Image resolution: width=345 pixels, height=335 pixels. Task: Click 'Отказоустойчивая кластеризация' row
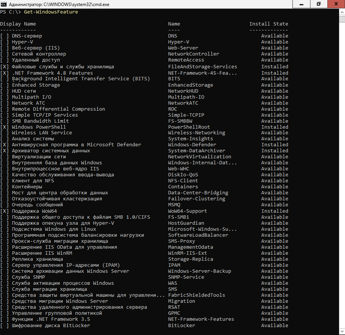coord(57,199)
